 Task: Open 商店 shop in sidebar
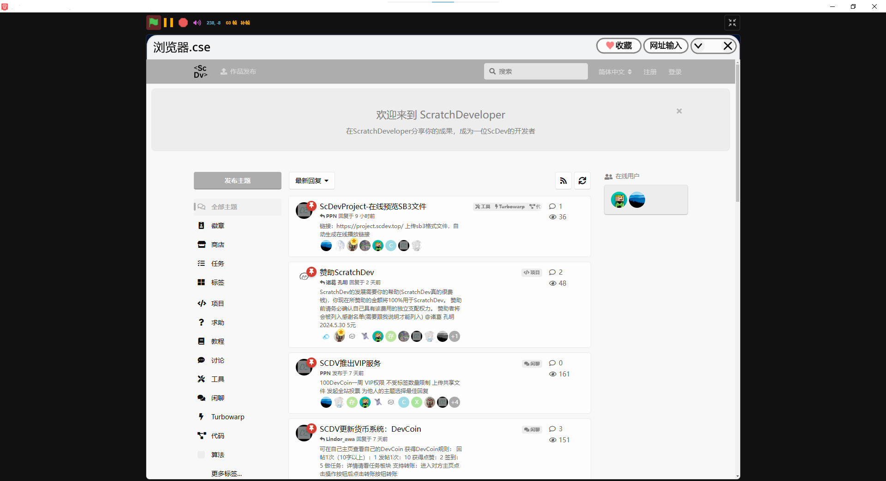click(x=218, y=245)
